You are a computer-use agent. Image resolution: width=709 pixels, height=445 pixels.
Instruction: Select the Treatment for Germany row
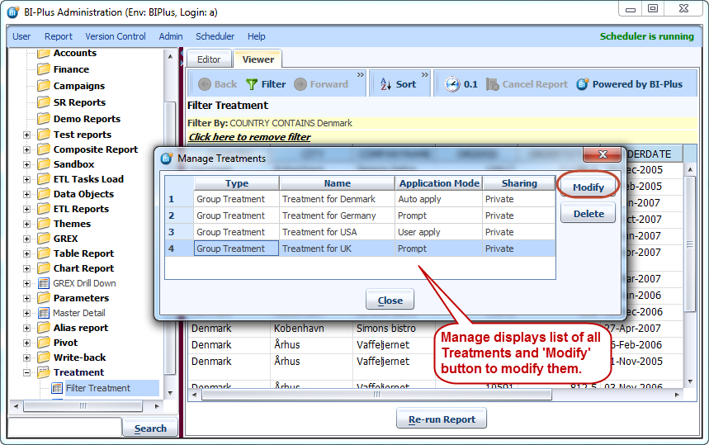329,215
